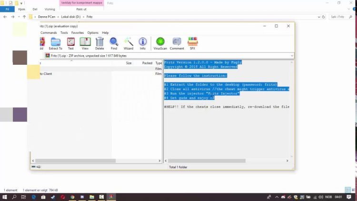Open the Fil tab in Explorer
This screenshot has width=357, height=201.
pos(7,9)
